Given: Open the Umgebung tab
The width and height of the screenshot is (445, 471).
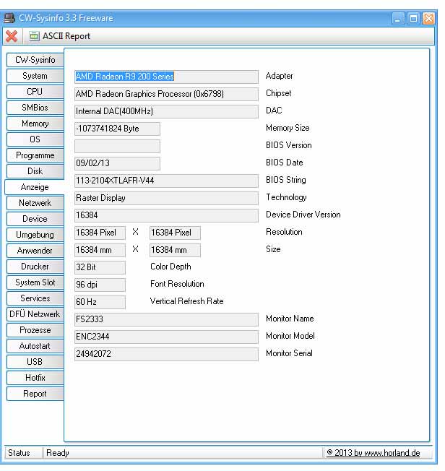Looking at the screenshot, I should tap(35, 235).
